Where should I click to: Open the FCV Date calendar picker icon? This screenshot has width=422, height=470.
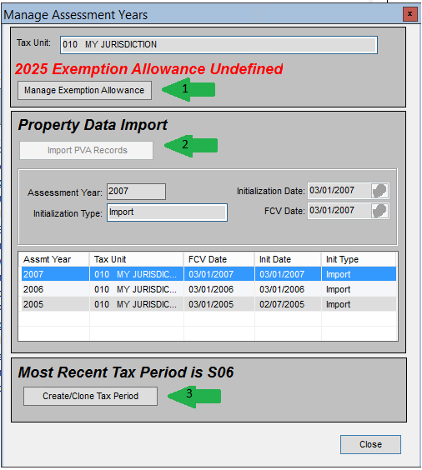point(379,211)
